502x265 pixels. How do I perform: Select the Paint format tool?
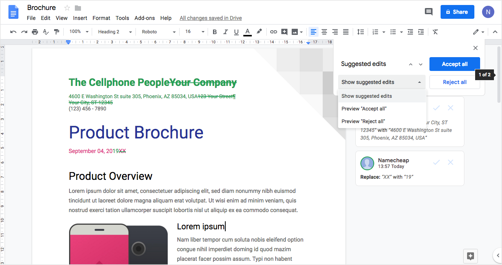point(56,32)
